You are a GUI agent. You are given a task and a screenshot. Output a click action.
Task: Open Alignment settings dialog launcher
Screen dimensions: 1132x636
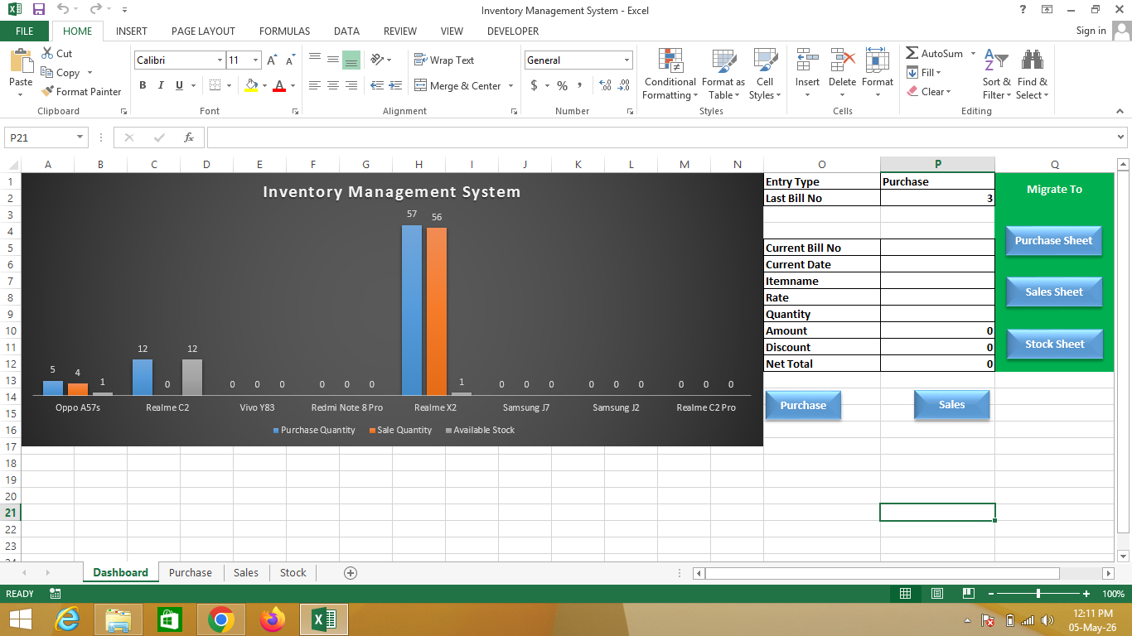(514, 111)
